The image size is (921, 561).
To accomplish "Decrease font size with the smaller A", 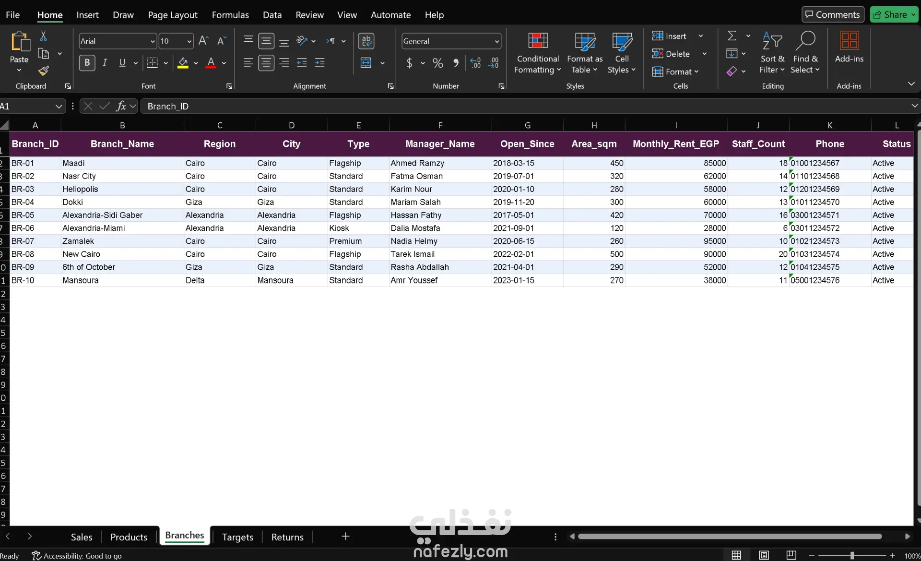I will [221, 41].
